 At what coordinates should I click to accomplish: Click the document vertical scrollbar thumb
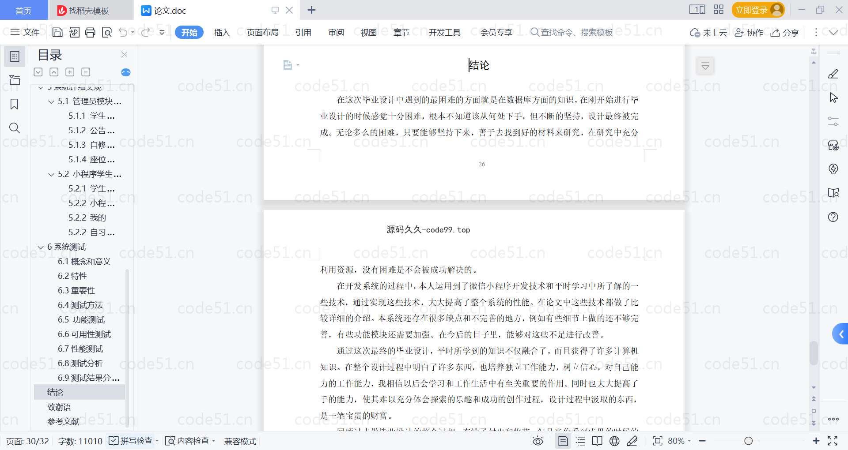pos(814,353)
